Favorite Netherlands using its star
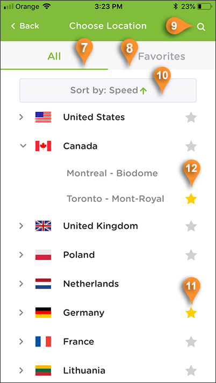Viewport: 216px width, 383px height. click(x=191, y=284)
